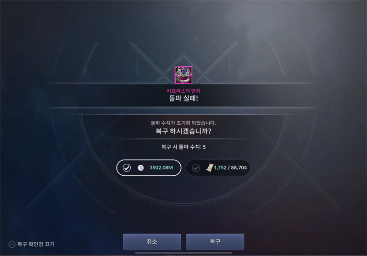Tick the checkmark on the scroll payment option
The height and width of the screenshot is (256, 367).
point(196,168)
